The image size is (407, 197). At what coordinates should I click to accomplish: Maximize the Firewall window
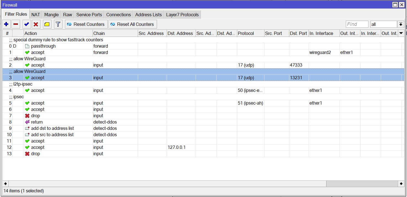pos(395,5)
